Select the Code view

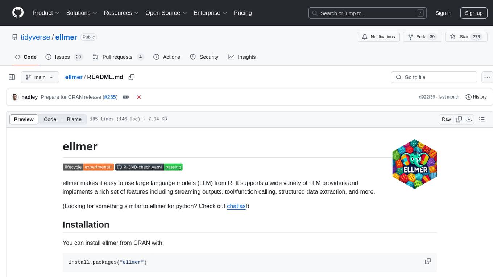[50, 119]
